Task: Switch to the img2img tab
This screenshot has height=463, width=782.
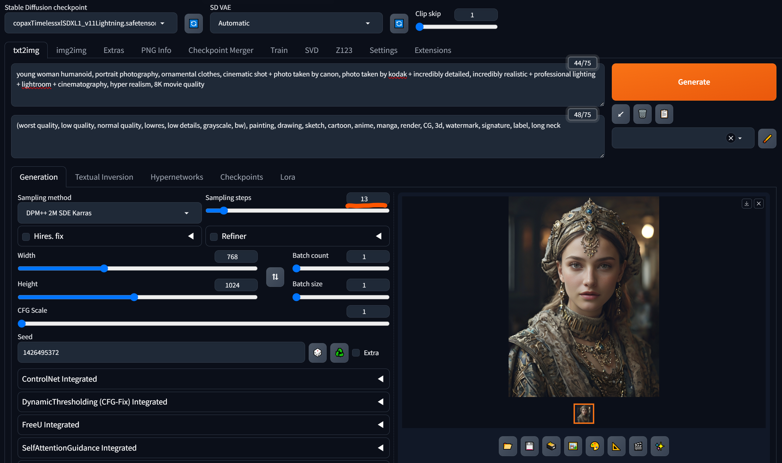Action: point(71,50)
